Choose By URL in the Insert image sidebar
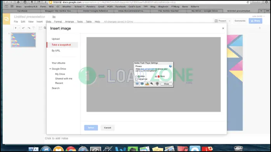271x152 pixels. pyautogui.click(x=56, y=50)
